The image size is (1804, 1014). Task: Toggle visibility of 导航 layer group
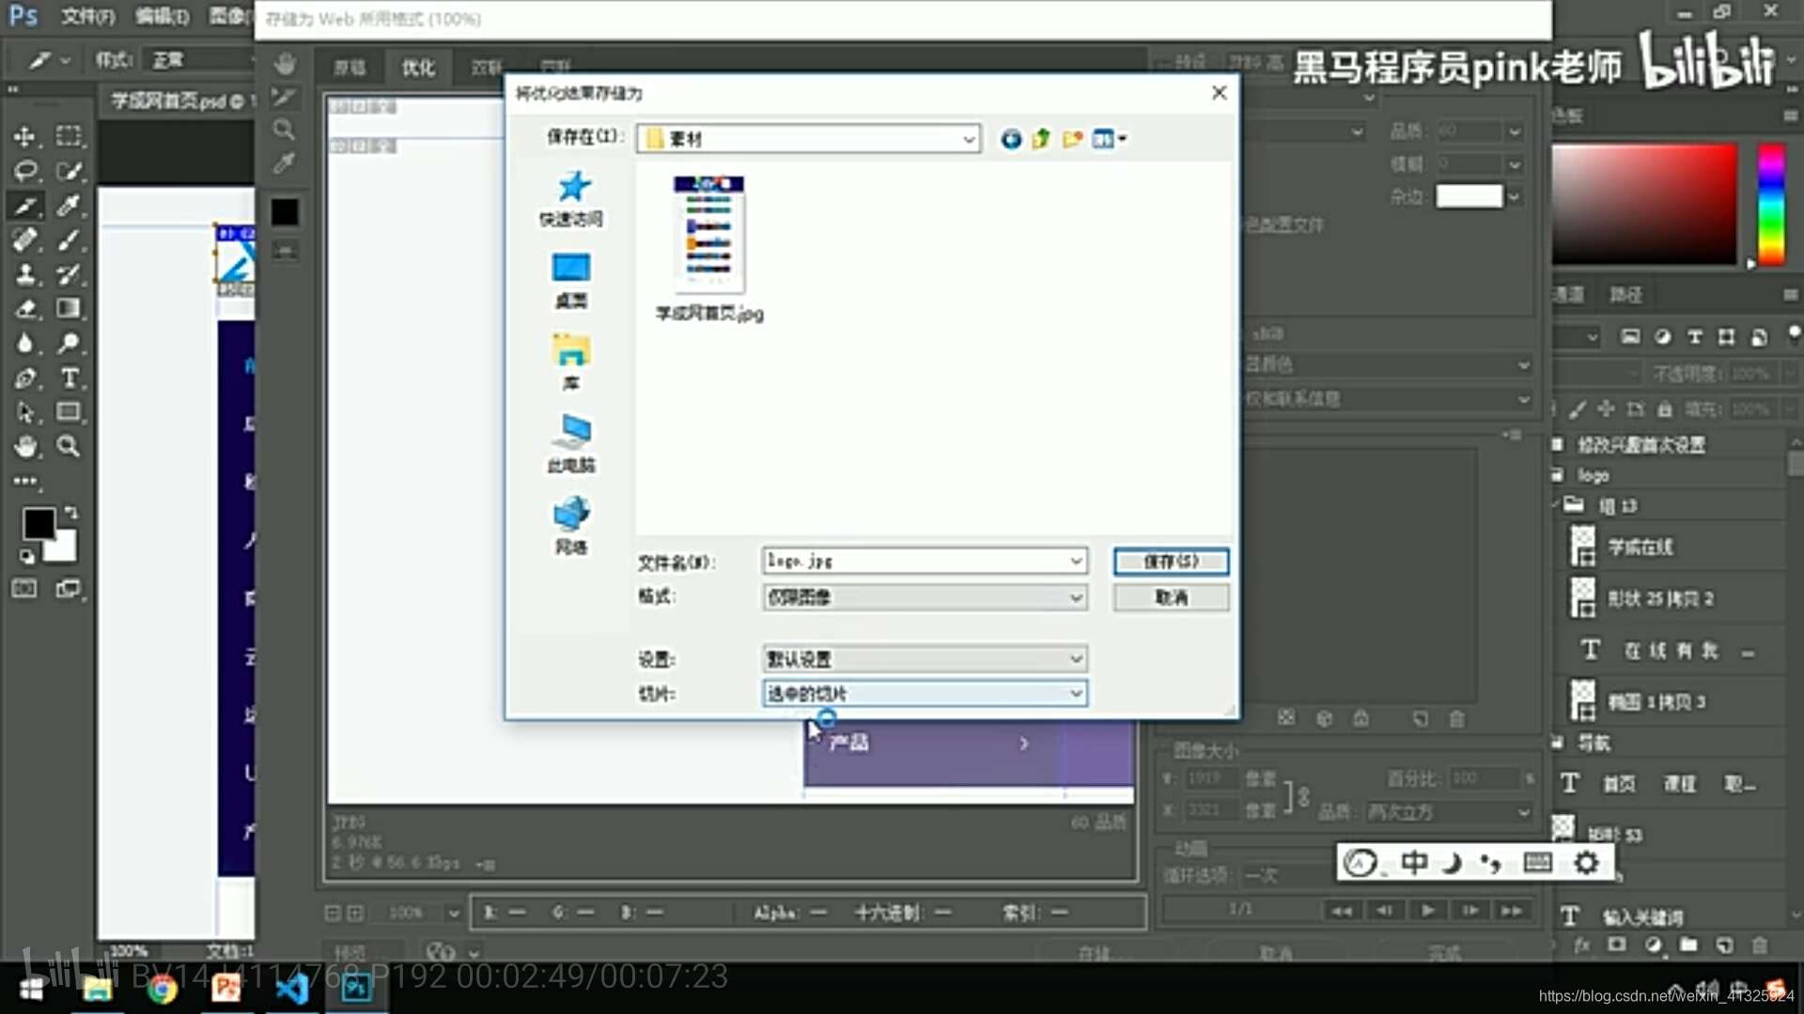pos(1558,743)
